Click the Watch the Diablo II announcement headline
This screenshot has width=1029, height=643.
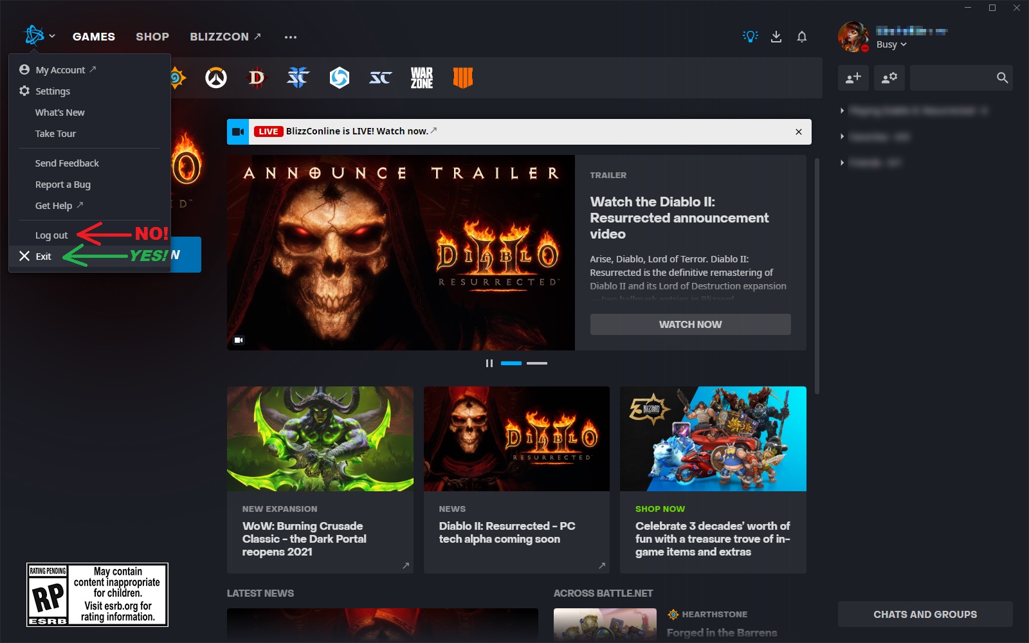pos(679,218)
